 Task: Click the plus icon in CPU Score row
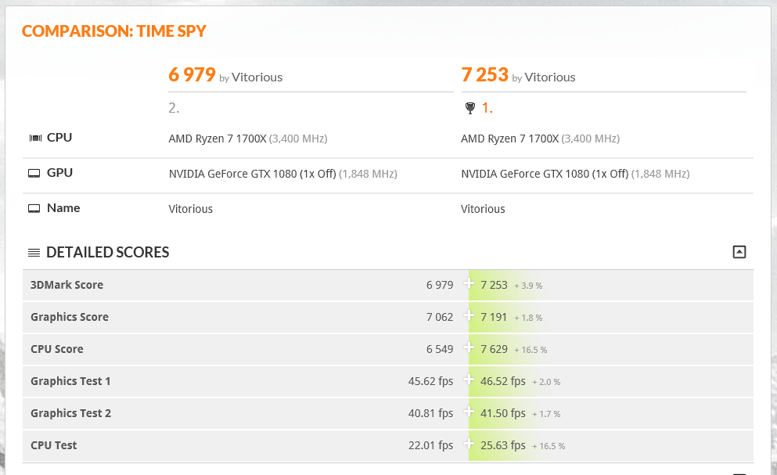point(469,347)
